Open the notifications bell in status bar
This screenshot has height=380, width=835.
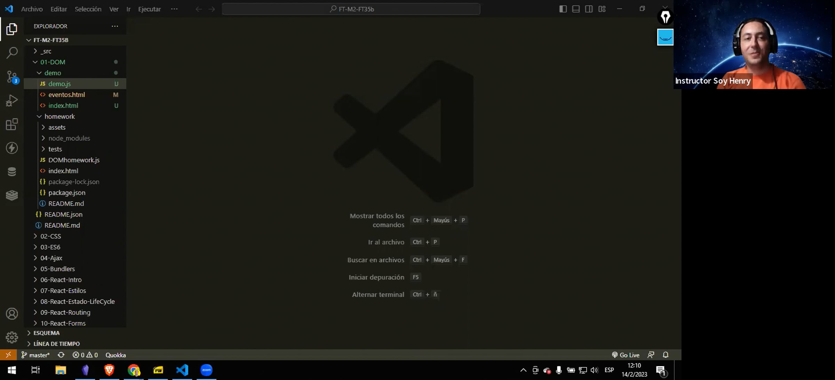666,355
